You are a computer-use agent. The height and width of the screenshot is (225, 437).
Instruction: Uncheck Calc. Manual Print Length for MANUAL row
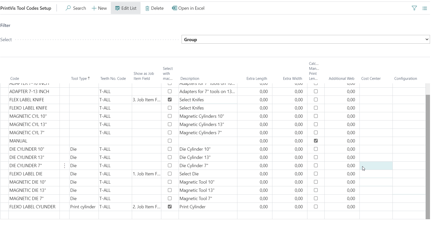[316, 141]
